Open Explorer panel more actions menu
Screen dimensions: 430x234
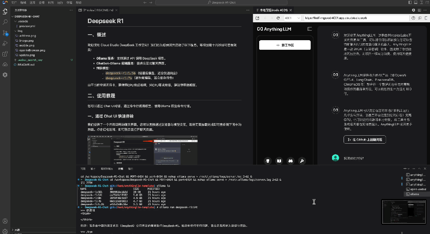[x=71, y=10]
